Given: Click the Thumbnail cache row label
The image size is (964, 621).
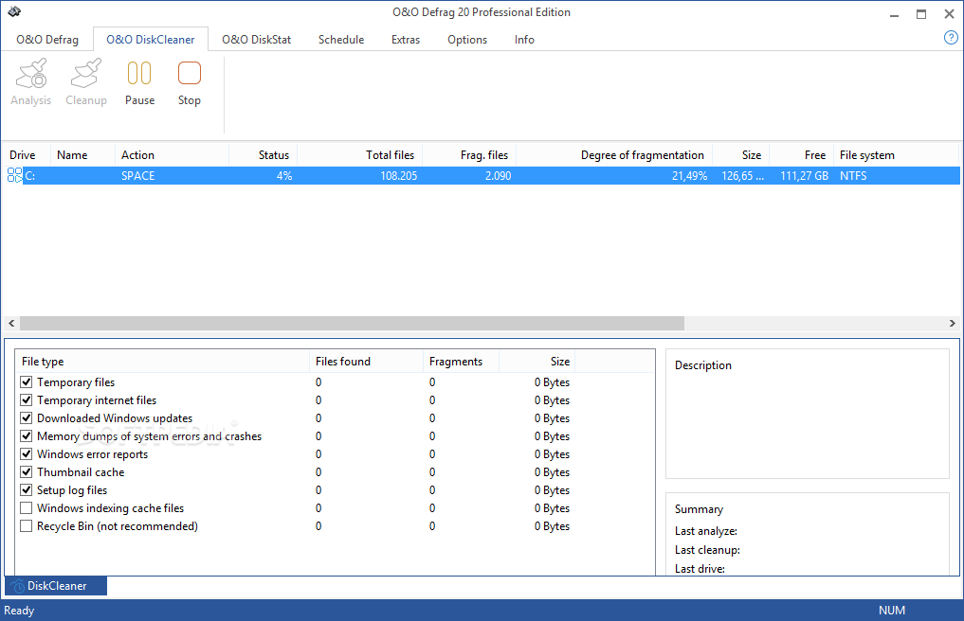Looking at the screenshot, I should coord(81,472).
